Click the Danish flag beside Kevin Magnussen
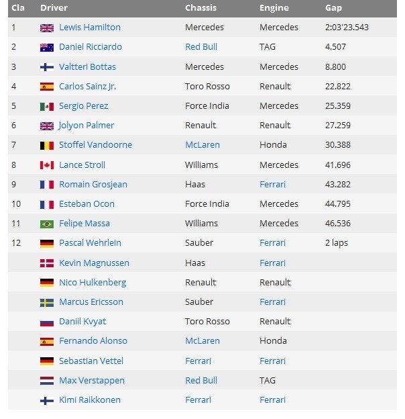Viewport: 405px width, 419px height. pos(47,263)
